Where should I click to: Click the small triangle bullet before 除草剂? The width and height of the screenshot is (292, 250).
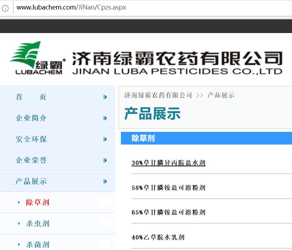tap(19, 202)
